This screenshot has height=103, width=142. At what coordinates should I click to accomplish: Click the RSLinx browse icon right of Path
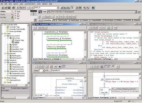pyautogui.click(x=139, y=12)
